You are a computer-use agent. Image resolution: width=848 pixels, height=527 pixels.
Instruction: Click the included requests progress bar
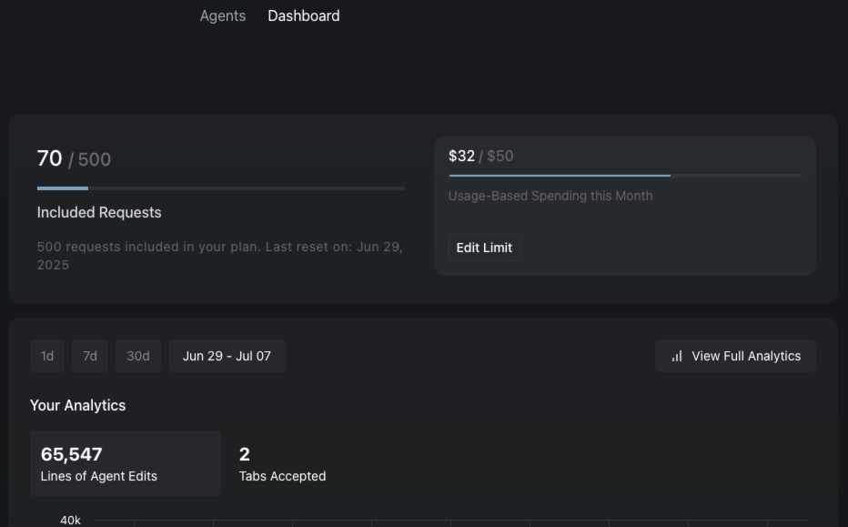[221, 188]
